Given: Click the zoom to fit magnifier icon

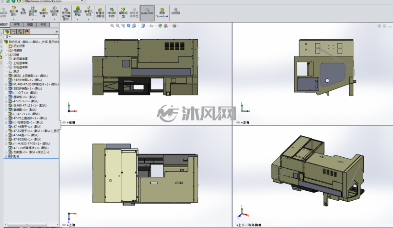Looking at the screenshot, I should [x=112, y=26].
